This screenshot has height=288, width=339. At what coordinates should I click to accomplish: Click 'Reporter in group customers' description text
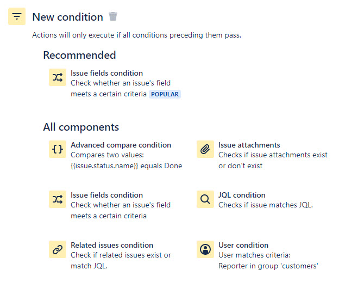click(x=268, y=266)
